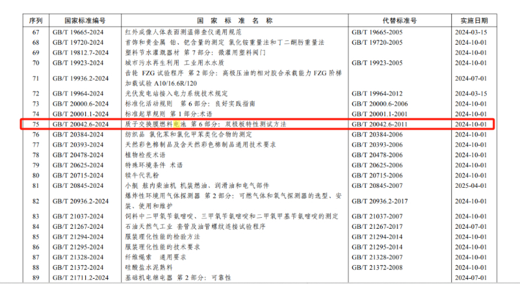The image size is (520, 284).
Task: Select the replaced standard GB/T 20042.6-2011 cell
Action: point(382,123)
